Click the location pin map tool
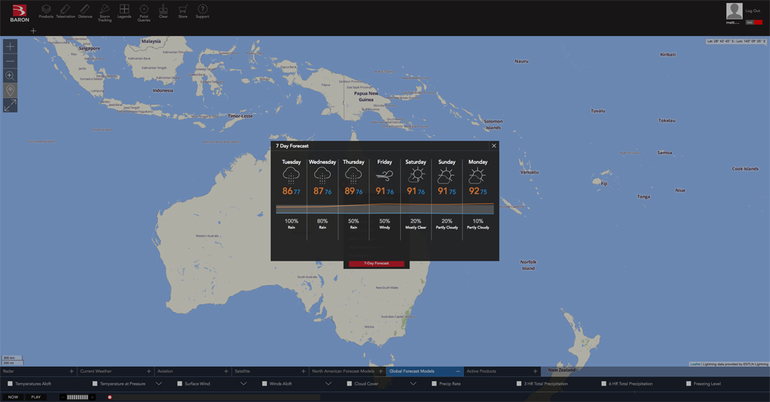This screenshot has width=770, height=402. pos(10,90)
